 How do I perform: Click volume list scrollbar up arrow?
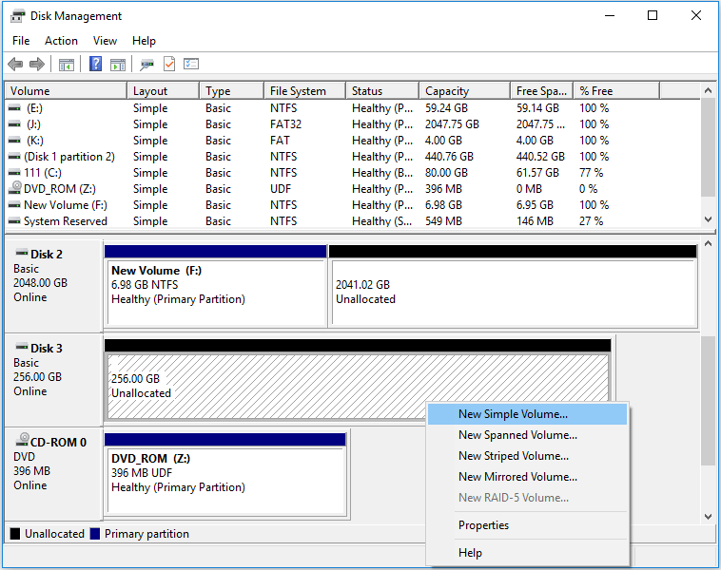(x=708, y=91)
